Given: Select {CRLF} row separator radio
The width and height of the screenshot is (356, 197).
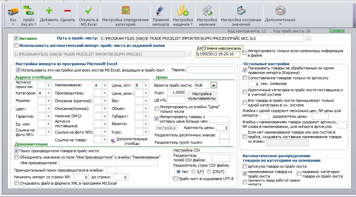Looking at the screenshot, I should [209, 172].
